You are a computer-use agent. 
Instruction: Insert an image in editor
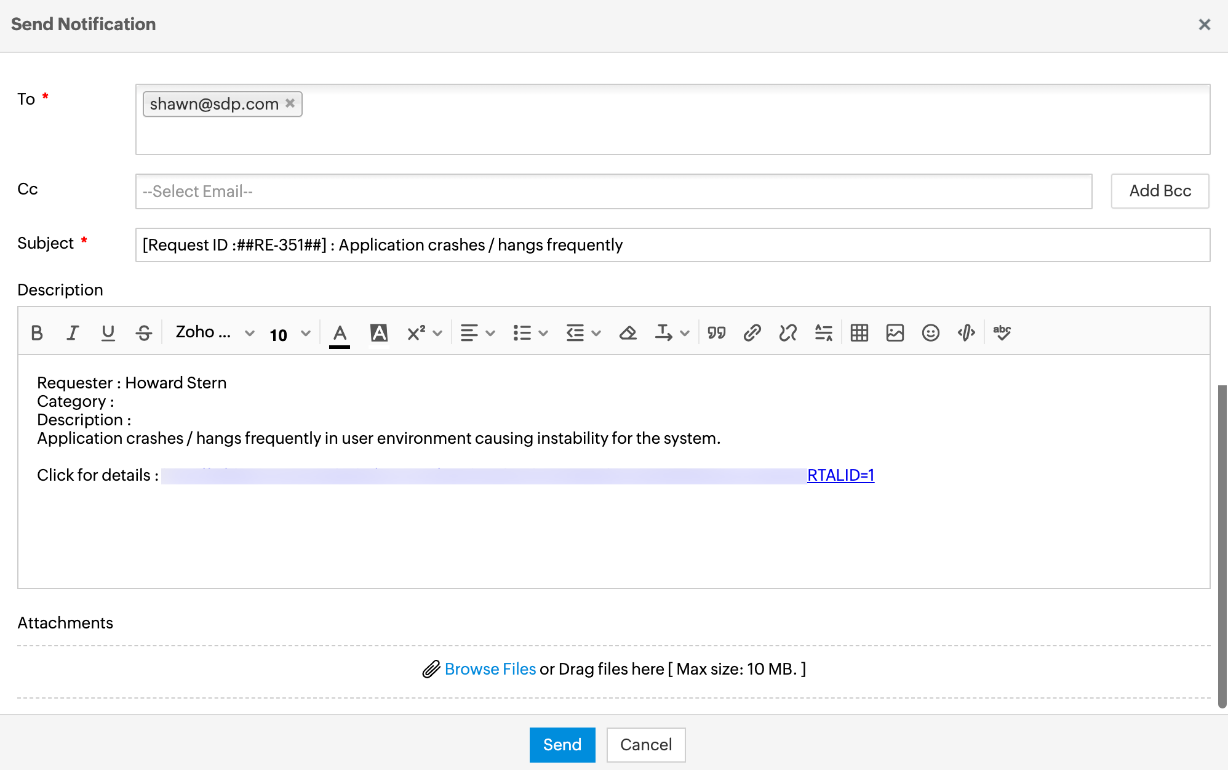(895, 333)
